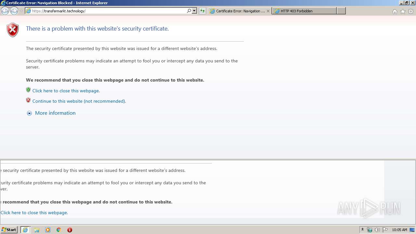Open the Home page icon
The width and height of the screenshot is (416, 234).
tap(395, 11)
